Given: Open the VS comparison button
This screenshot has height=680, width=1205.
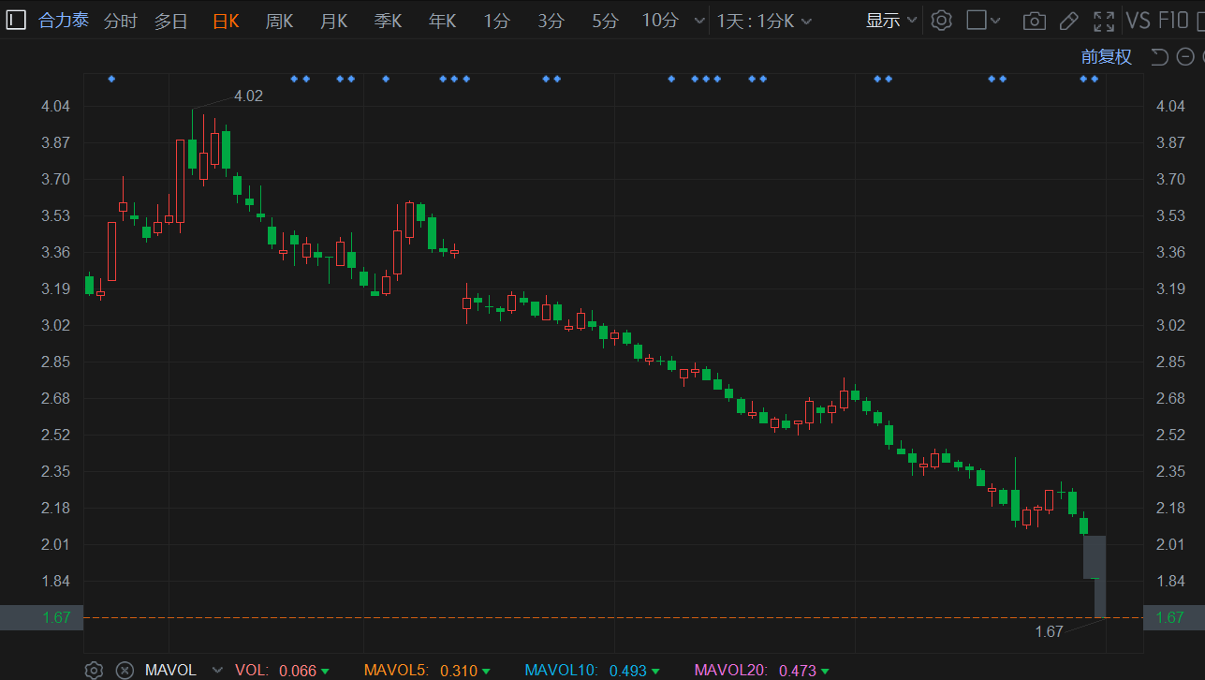Looking at the screenshot, I should [x=1138, y=21].
